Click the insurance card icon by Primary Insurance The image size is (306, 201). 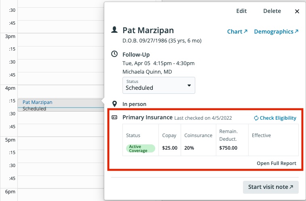(115, 118)
